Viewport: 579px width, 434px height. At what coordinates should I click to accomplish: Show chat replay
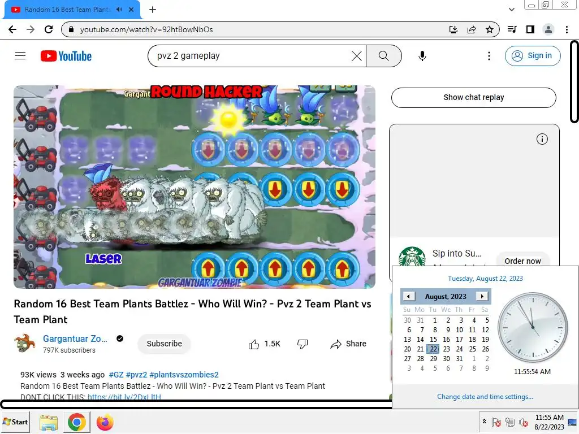(x=473, y=97)
